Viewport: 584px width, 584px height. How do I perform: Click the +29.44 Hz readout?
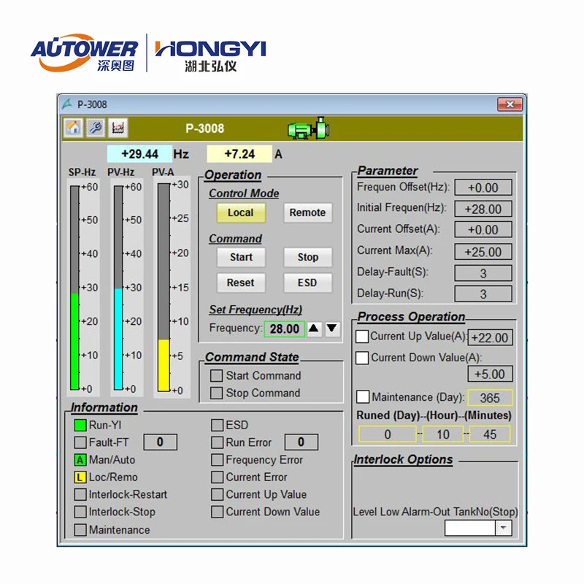[139, 154]
